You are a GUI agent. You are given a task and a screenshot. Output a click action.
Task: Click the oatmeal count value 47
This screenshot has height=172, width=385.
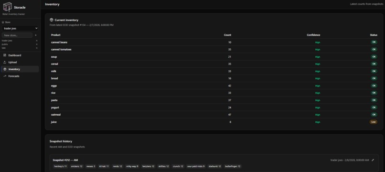pyautogui.click(x=230, y=115)
